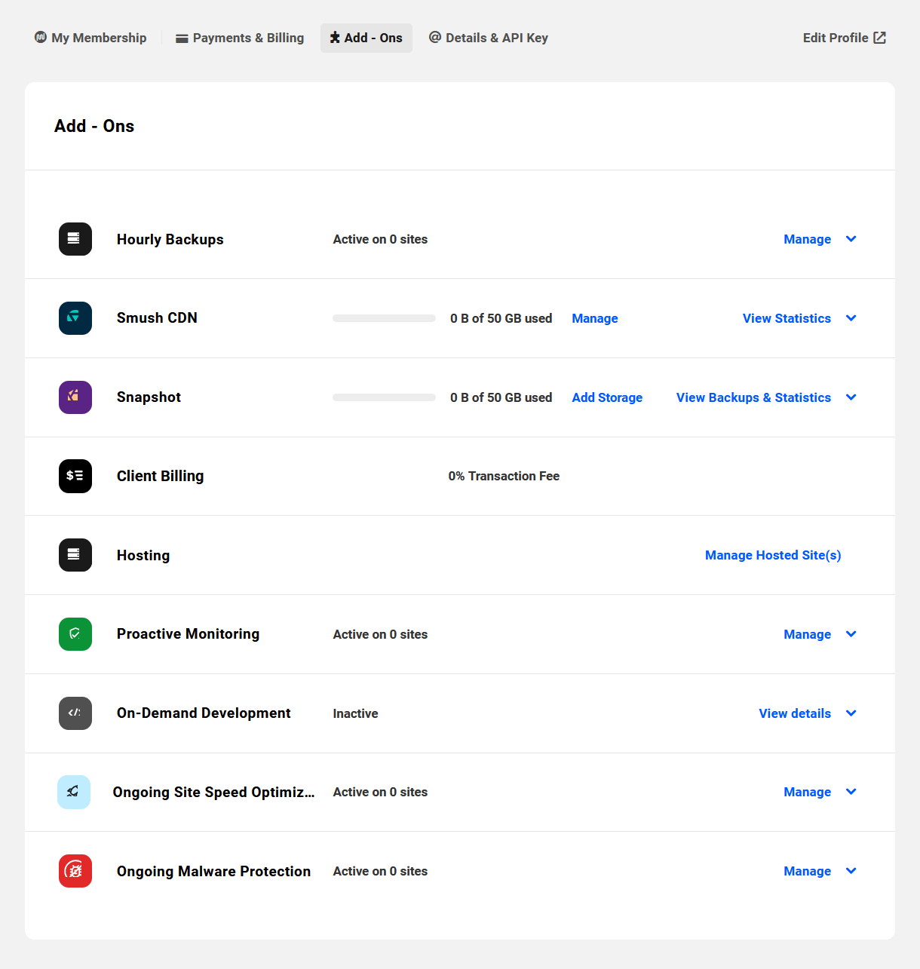Click Add Storage link for Snapshot

(607, 397)
